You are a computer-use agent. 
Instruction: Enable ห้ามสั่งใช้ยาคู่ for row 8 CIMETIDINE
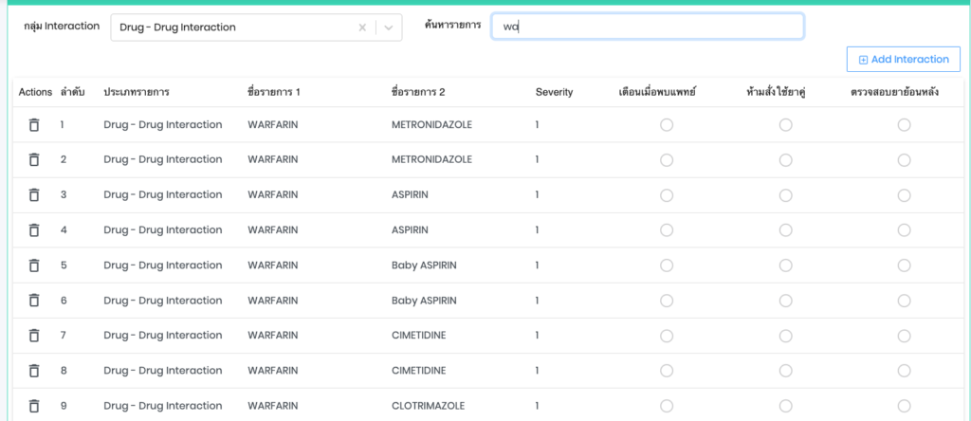click(785, 371)
